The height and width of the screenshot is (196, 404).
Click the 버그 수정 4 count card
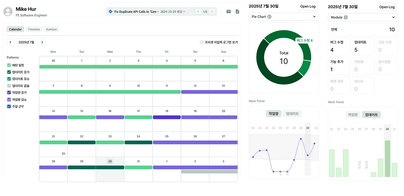pos(339,46)
